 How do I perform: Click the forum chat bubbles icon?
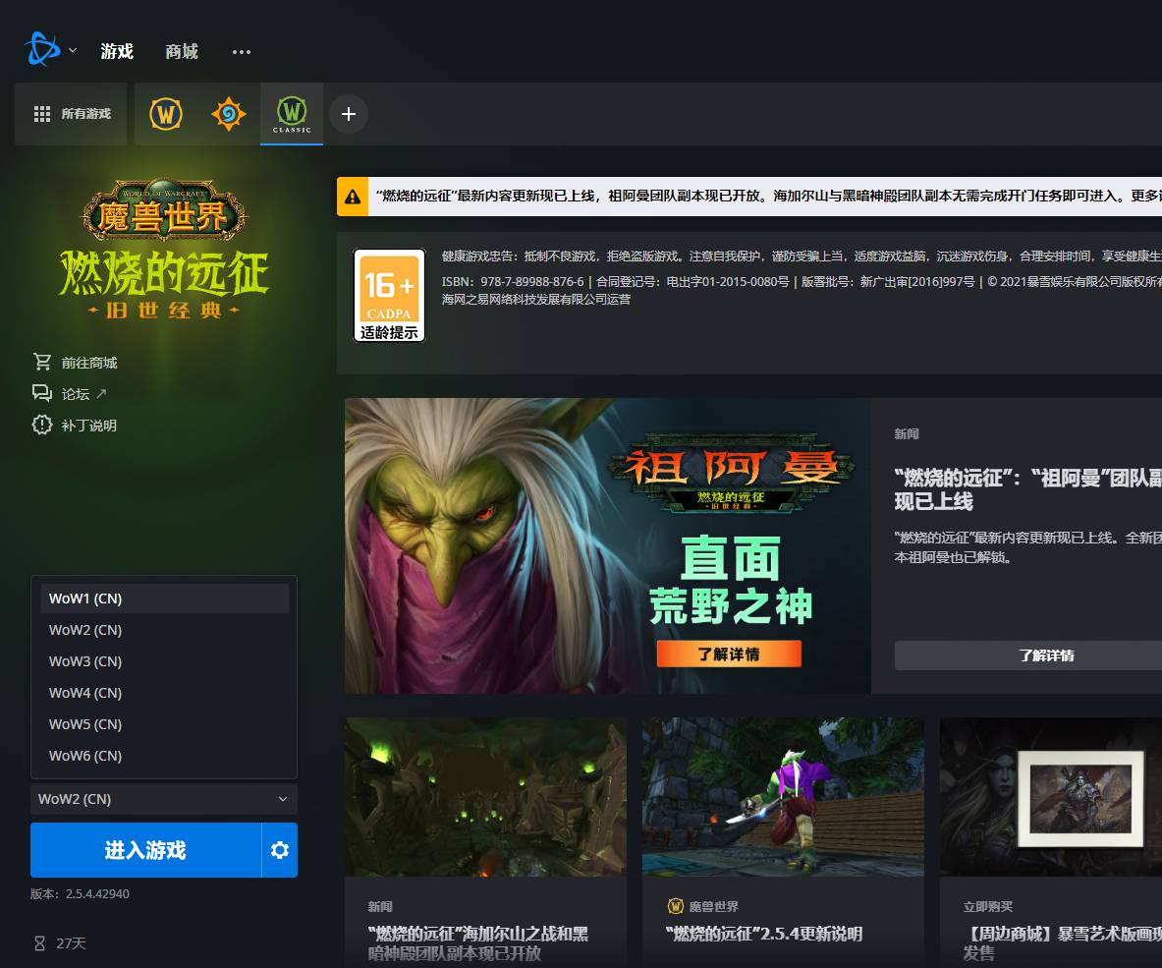42,393
